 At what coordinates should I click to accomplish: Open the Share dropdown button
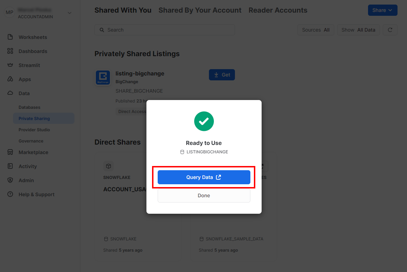[382, 10]
